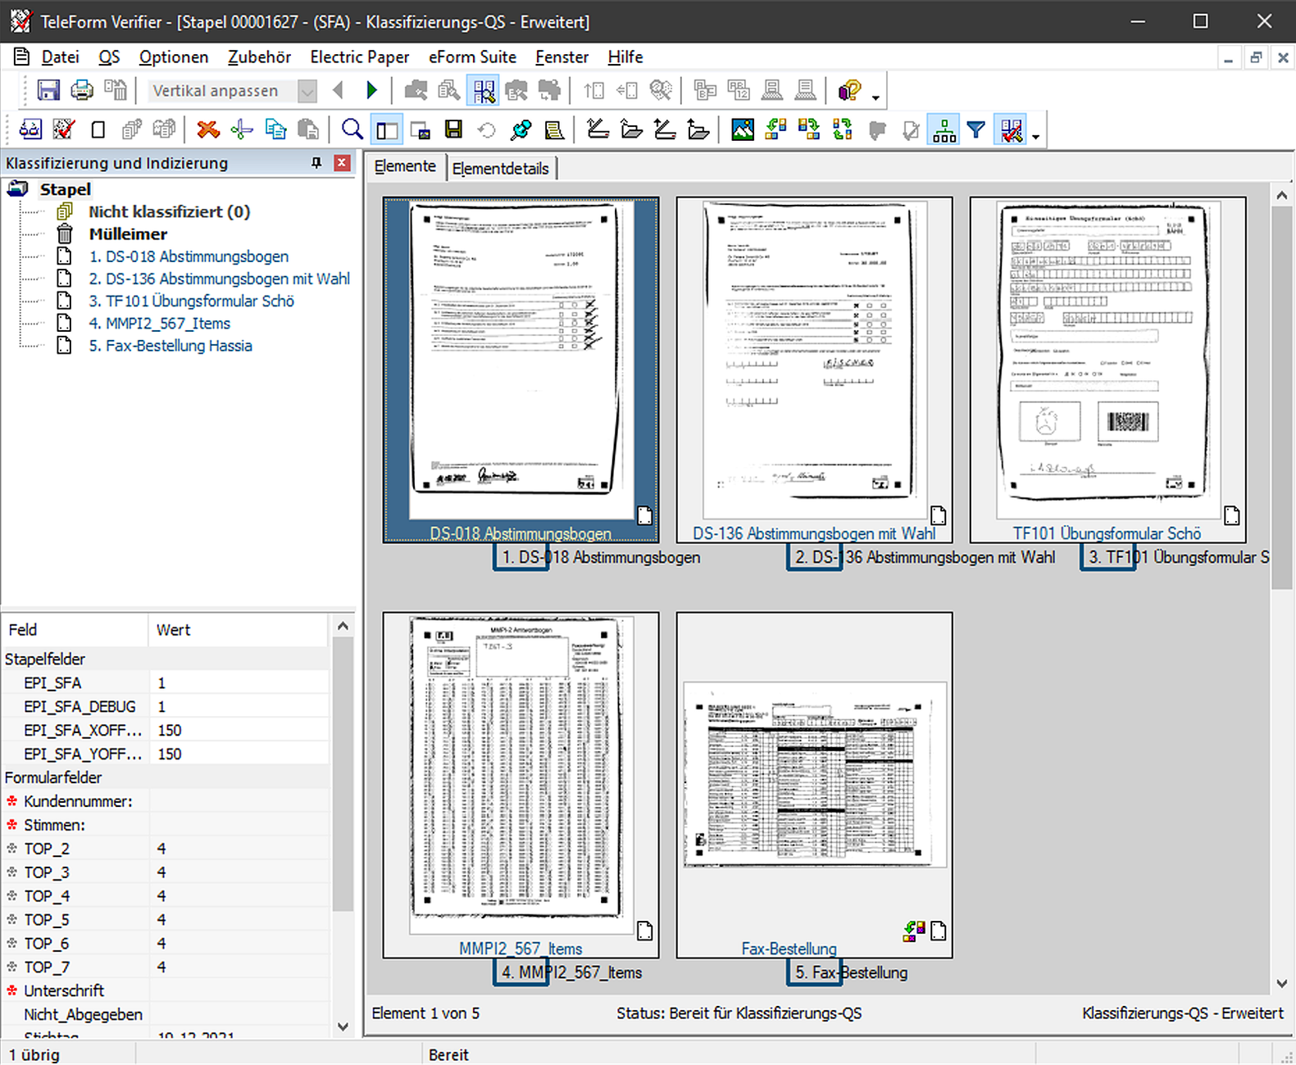Close the Klassifizierung und Indizierung panel
This screenshot has width=1296, height=1065.
tap(342, 163)
